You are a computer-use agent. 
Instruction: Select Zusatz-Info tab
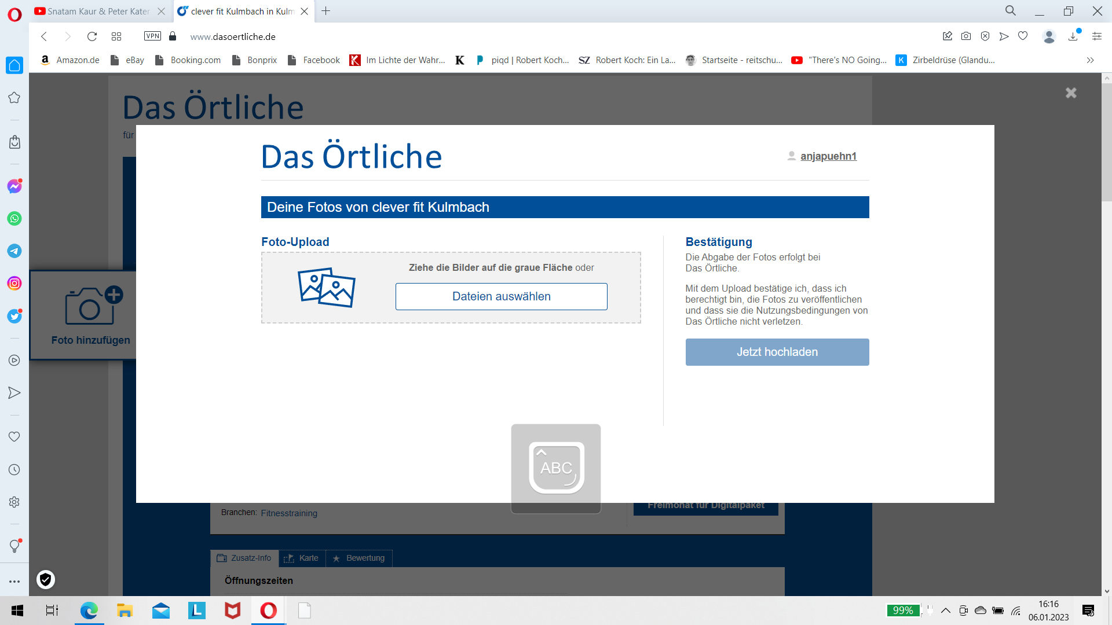click(x=244, y=558)
